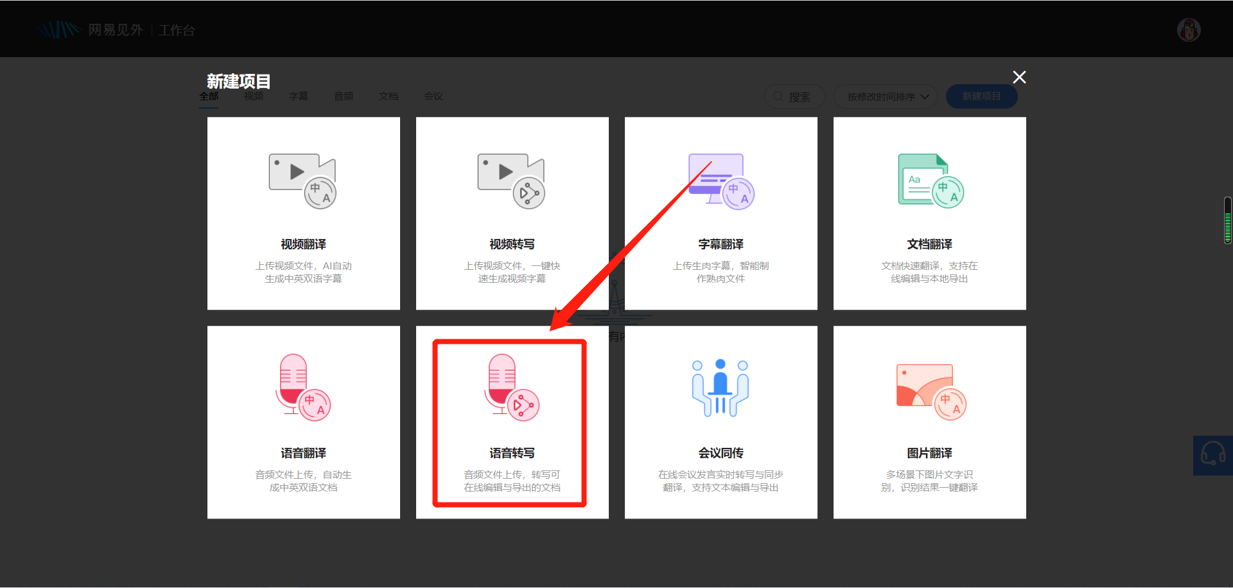Click the 视频翻译 video translation icon

pos(302,181)
